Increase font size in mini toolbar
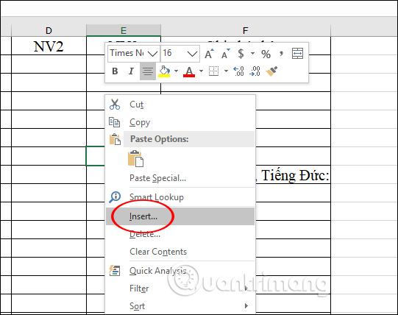The height and width of the screenshot is (315, 398). coord(209,54)
